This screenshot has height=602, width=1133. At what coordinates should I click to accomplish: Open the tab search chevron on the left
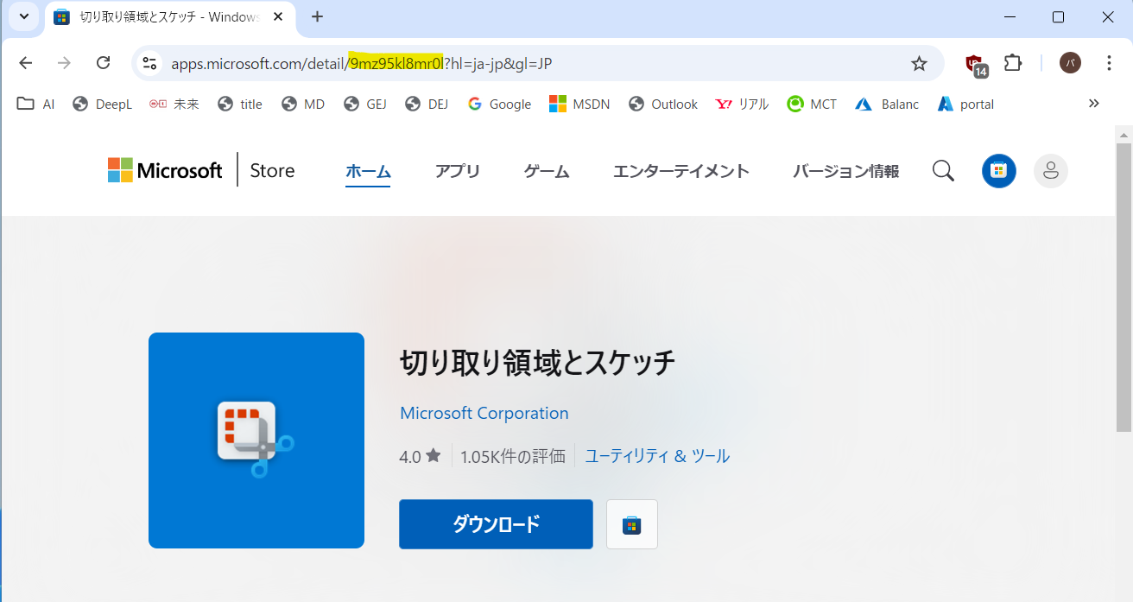coord(23,17)
